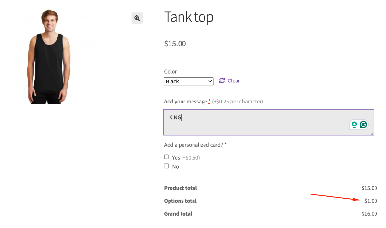Click the refresh icon next to Clear

tap(222, 80)
